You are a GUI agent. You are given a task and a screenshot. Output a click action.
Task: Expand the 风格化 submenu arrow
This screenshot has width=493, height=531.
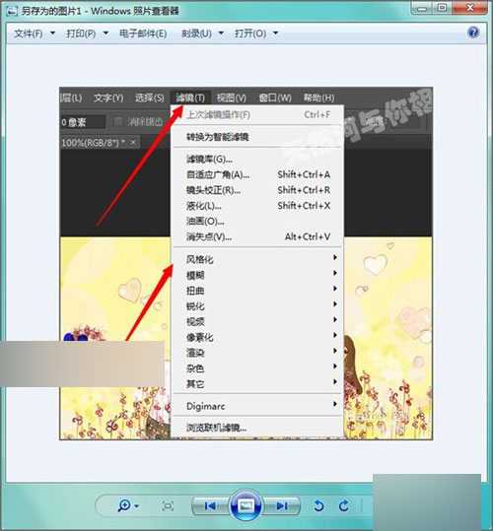pyautogui.click(x=335, y=257)
